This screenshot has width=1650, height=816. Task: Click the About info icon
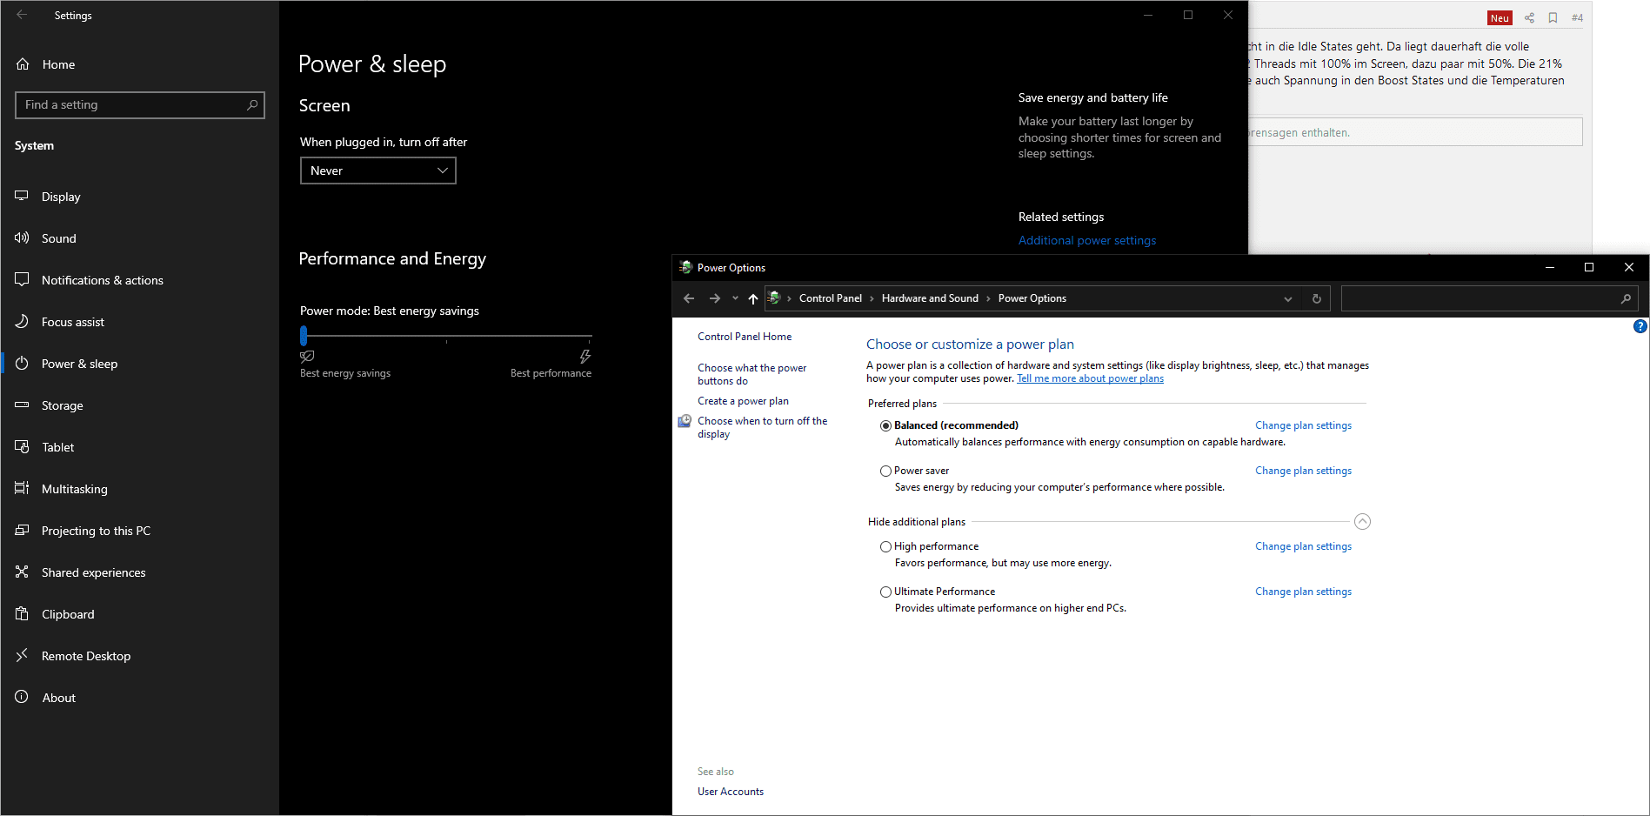(x=22, y=698)
